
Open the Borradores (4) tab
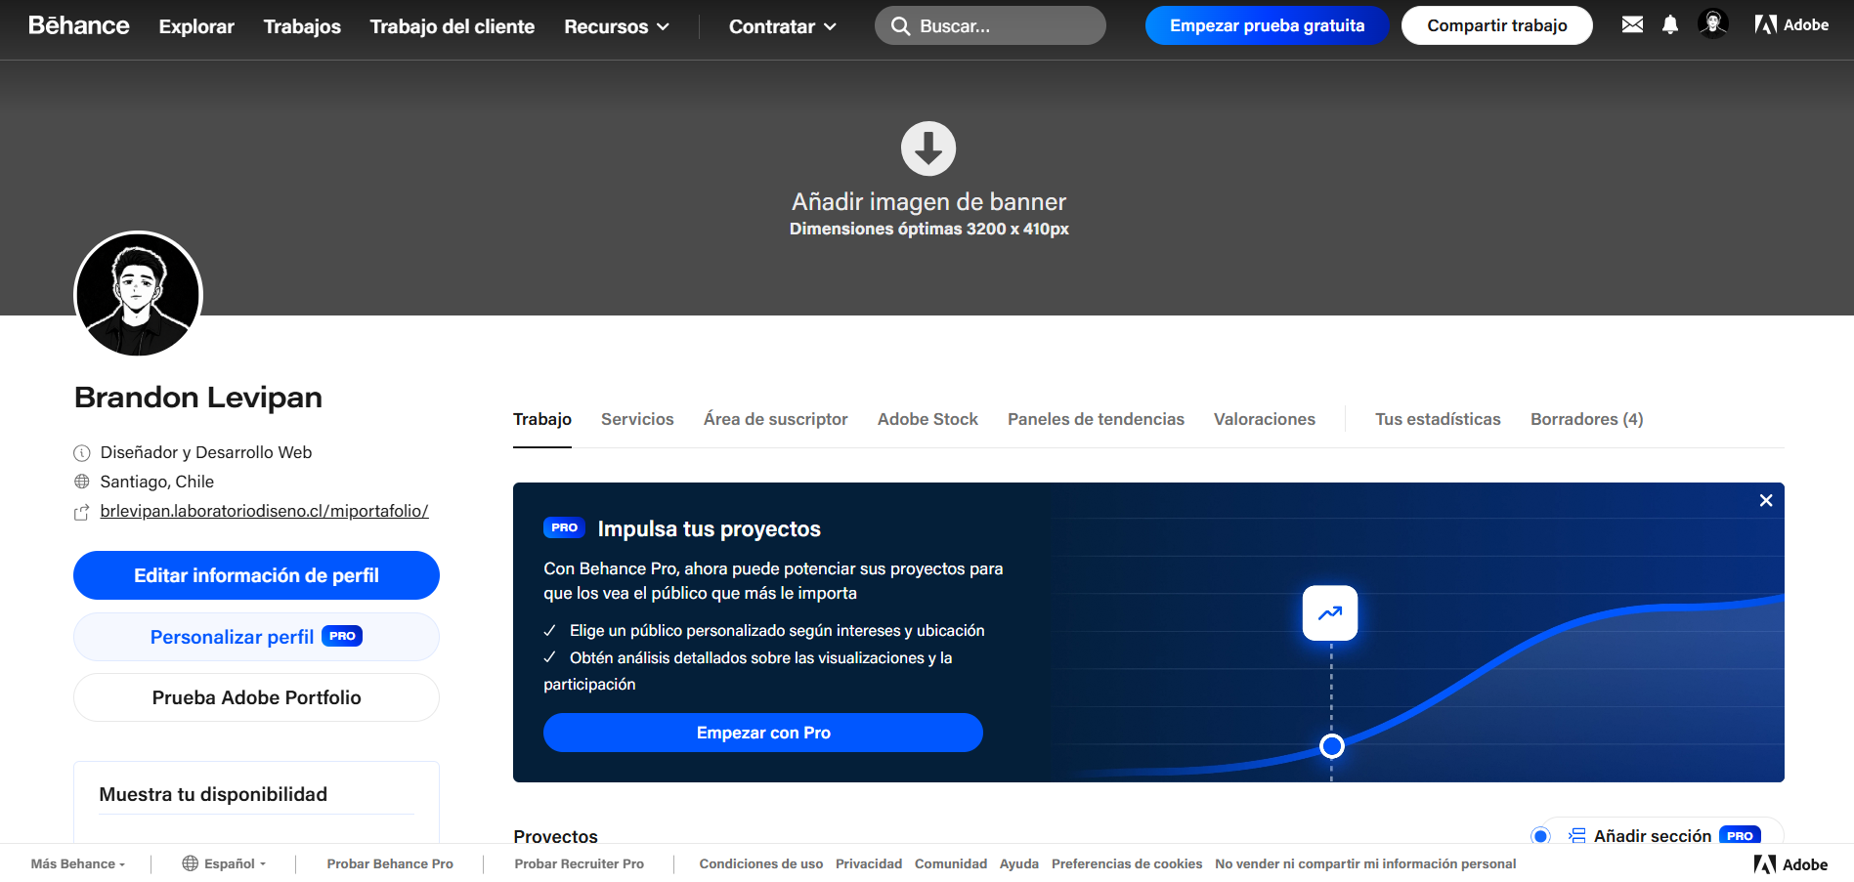point(1587,419)
